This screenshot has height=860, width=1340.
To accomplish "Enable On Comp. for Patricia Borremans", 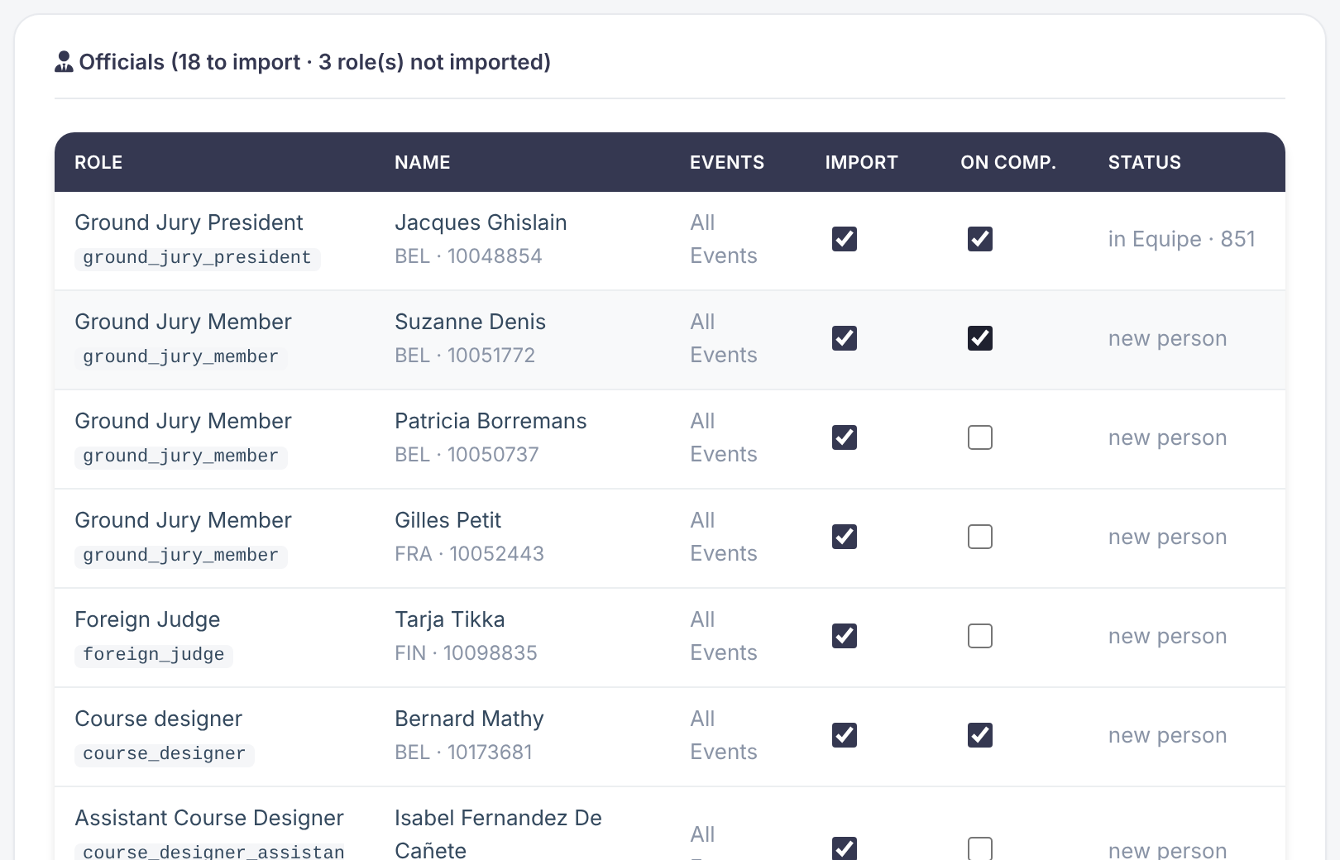I will click(980, 437).
